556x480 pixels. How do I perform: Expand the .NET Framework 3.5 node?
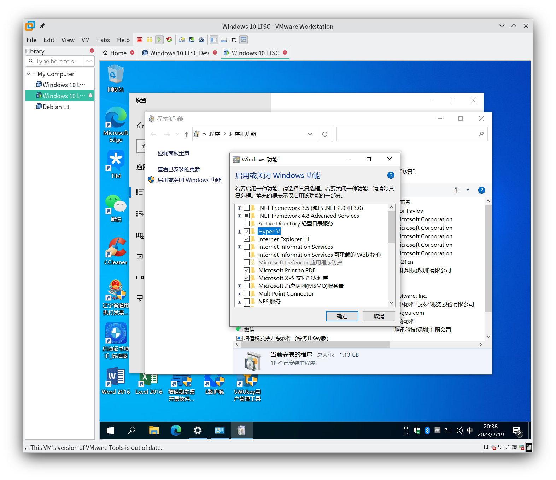(x=239, y=208)
